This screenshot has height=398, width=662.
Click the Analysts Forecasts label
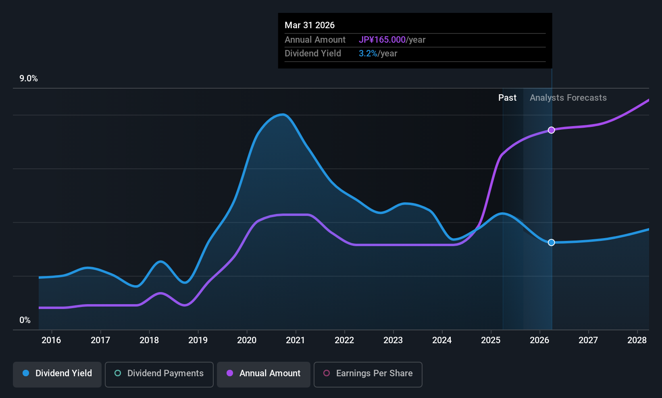click(x=568, y=98)
